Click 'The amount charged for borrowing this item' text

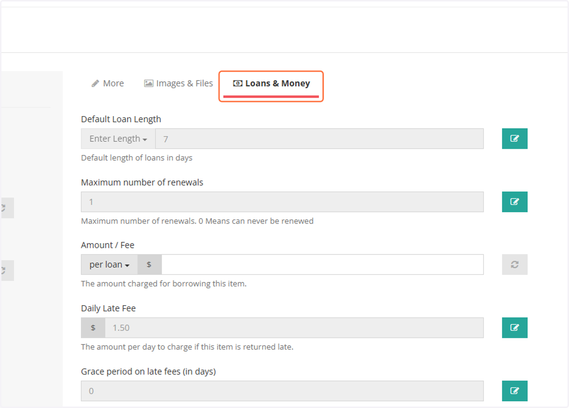(x=164, y=284)
